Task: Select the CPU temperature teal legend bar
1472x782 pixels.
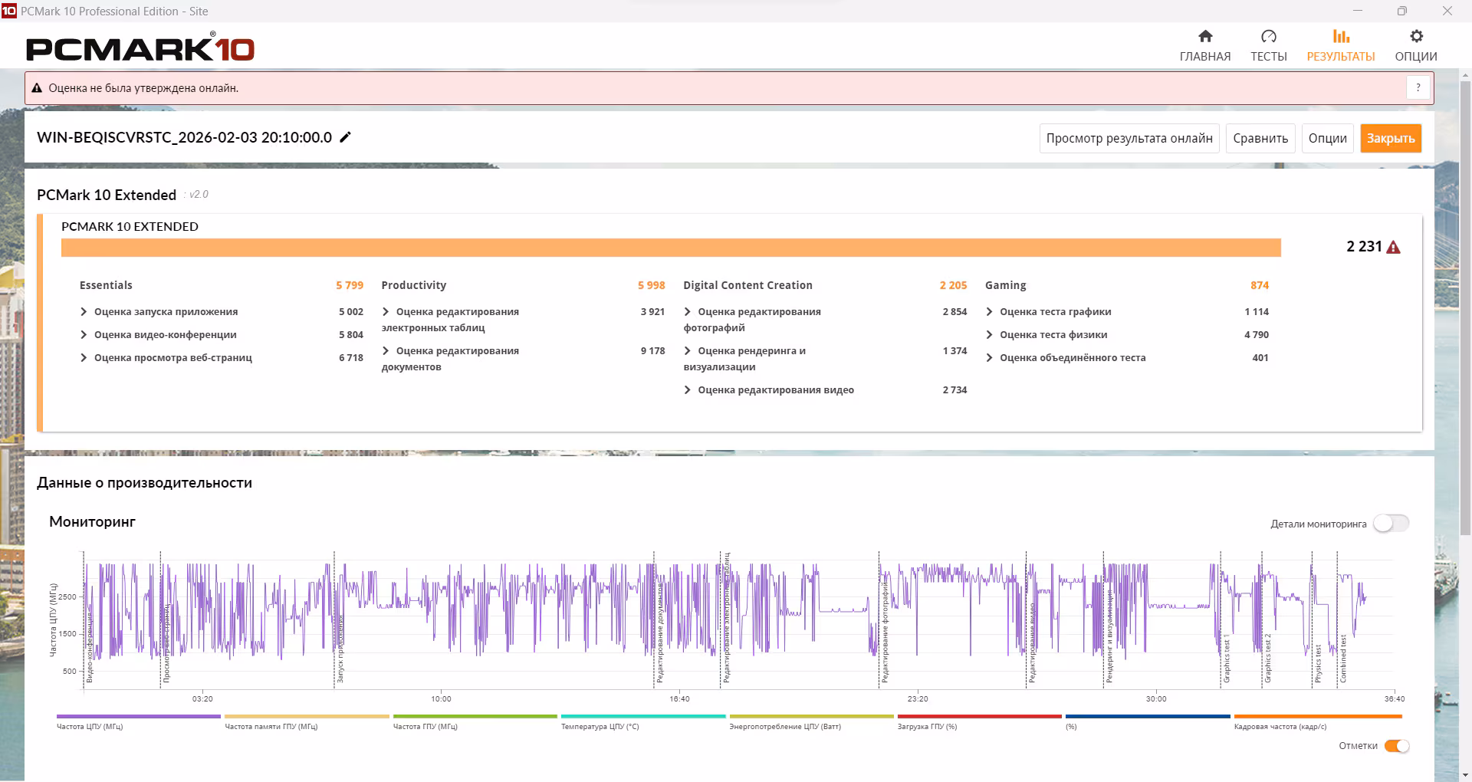Action: point(642,717)
